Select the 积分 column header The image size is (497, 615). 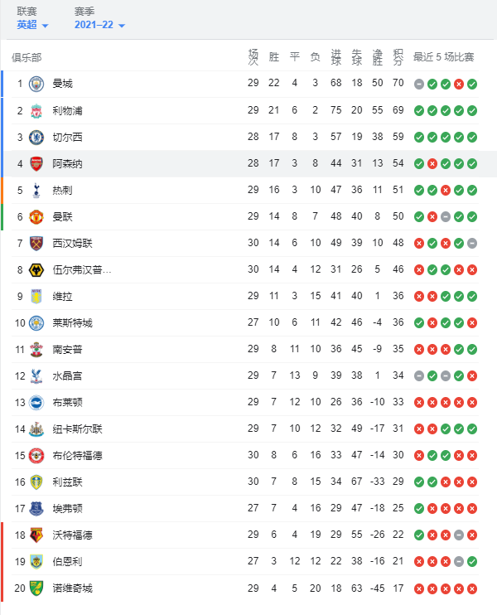(x=398, y=57)
